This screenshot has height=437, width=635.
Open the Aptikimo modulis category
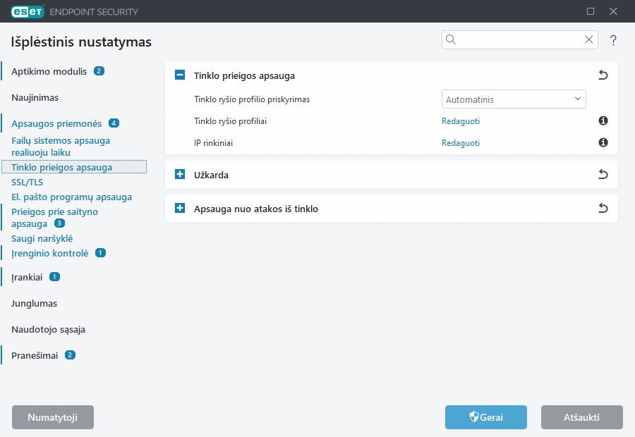49,72
